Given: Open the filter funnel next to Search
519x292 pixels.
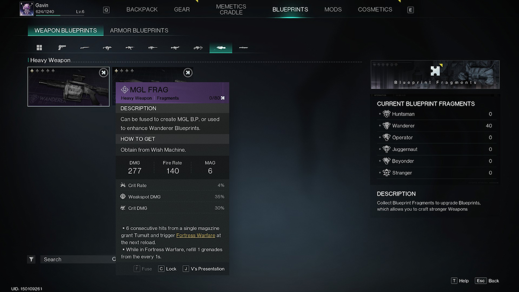Looking at the screenshot, I should 31,259.
